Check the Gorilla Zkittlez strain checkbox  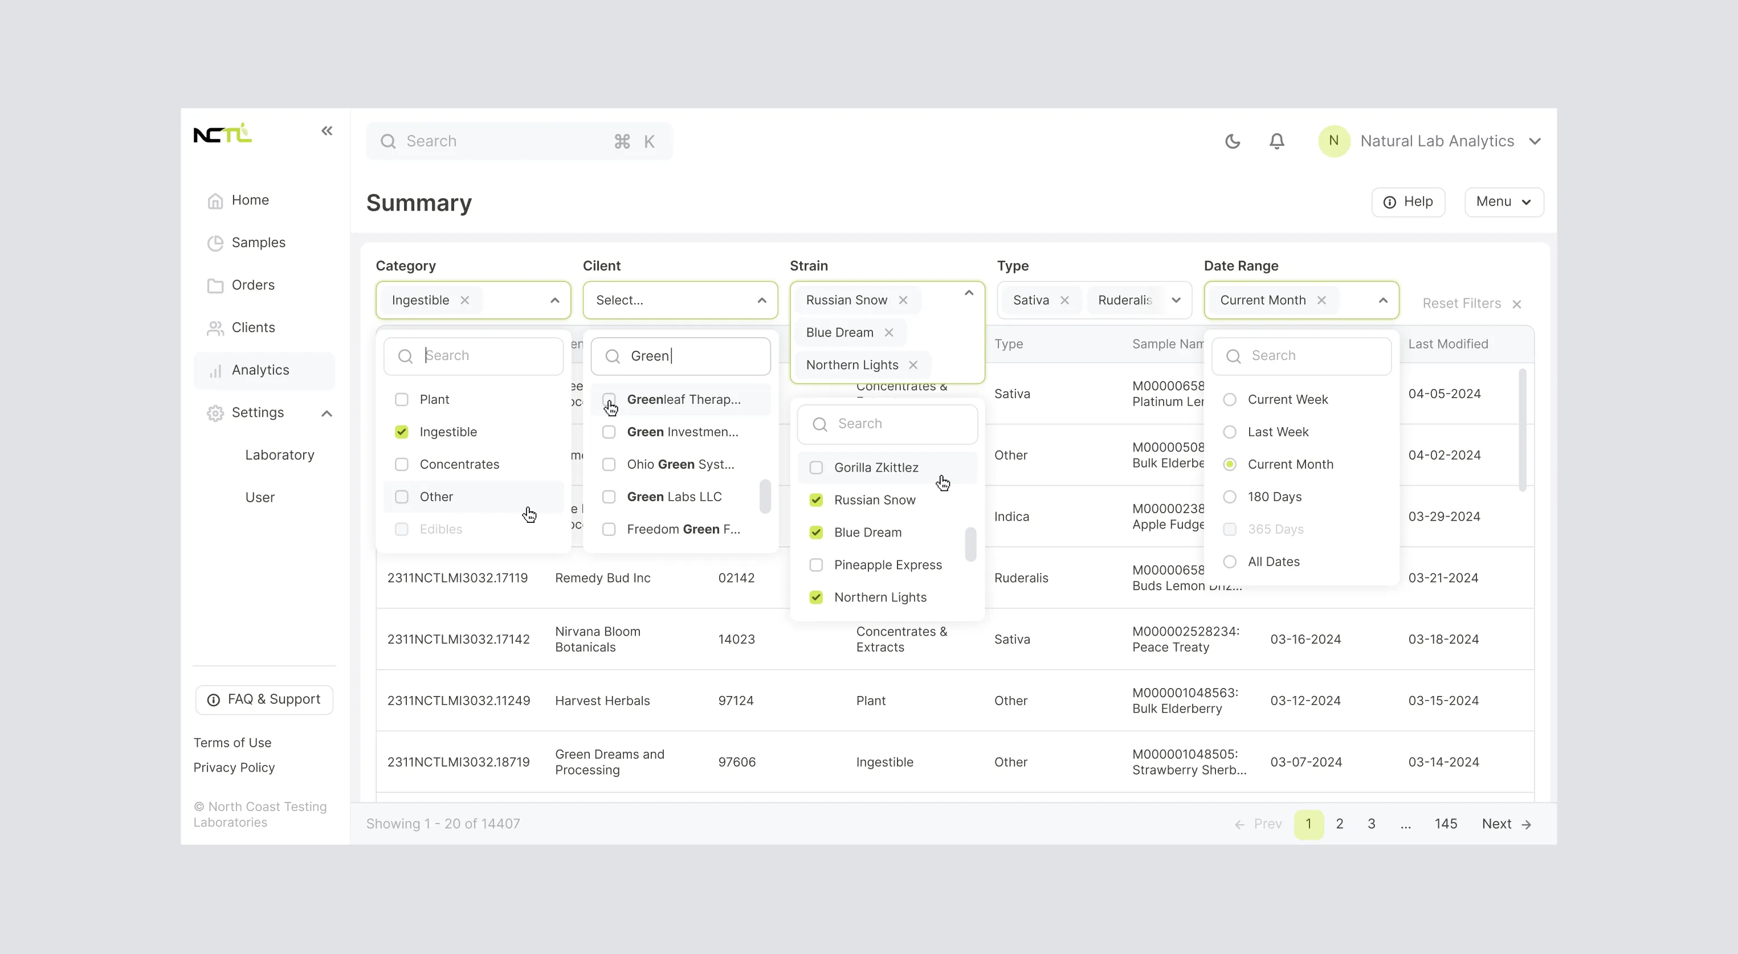817,467
